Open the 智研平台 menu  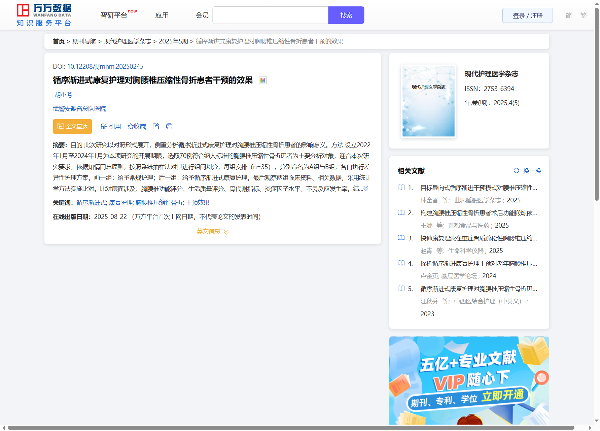tap(114, 15)
